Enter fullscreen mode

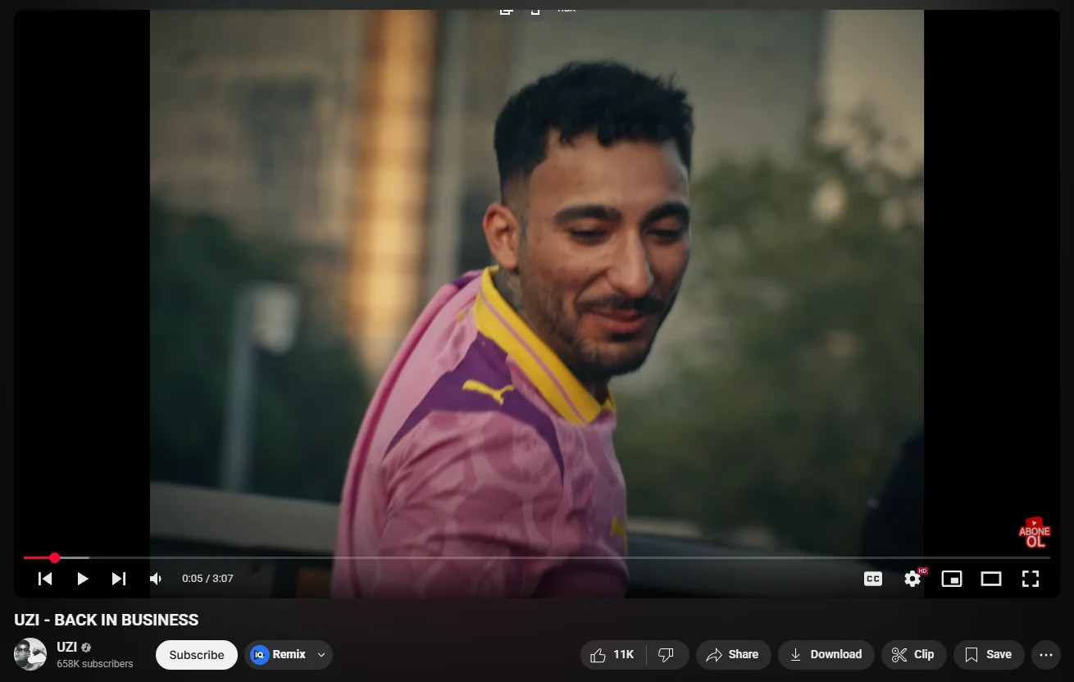pos(1031,579)
